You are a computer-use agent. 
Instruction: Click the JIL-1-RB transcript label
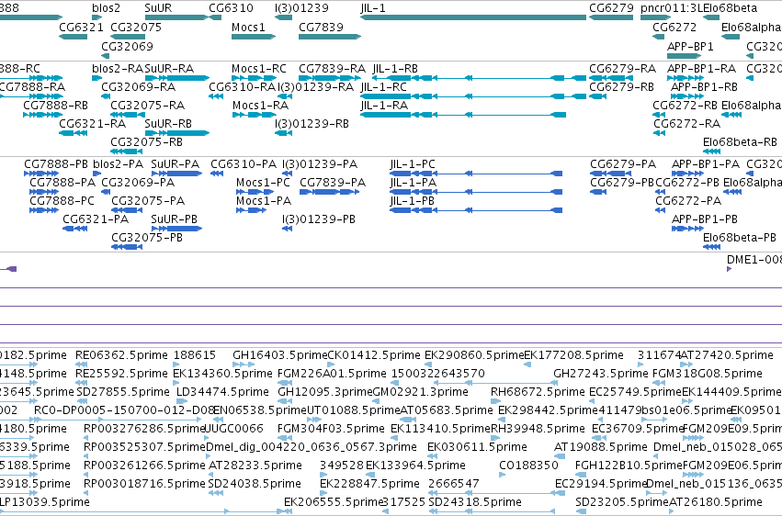(395, 68)
